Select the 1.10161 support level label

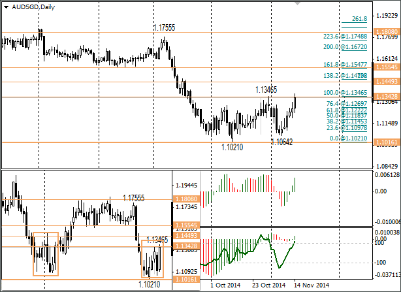point(387,142)
